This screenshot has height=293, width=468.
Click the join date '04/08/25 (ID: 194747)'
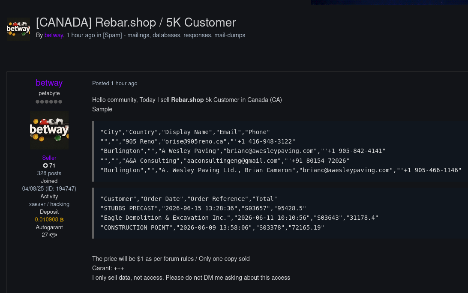49,189
